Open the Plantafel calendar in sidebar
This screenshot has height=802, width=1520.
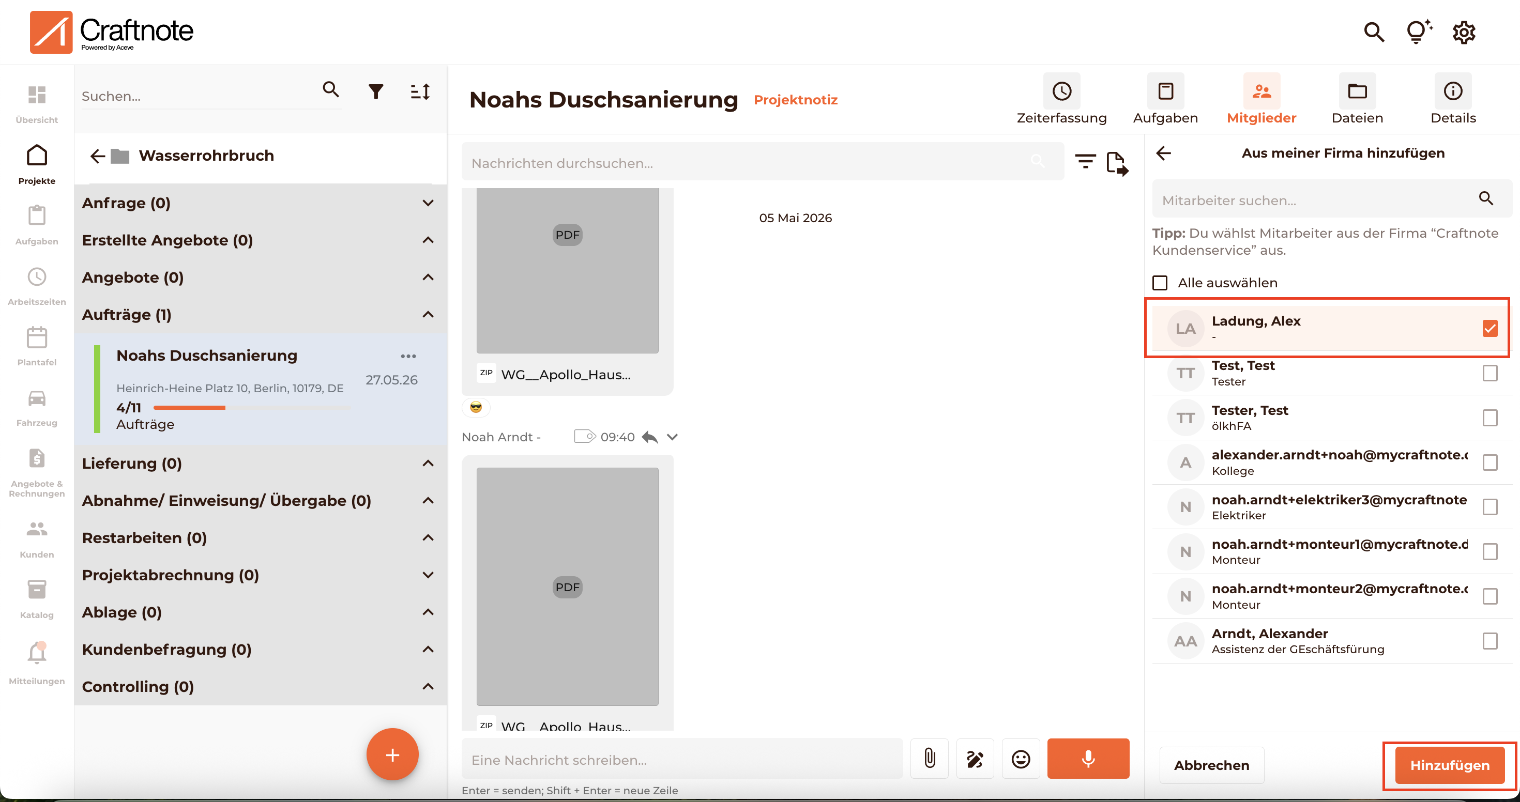pyautogui.click(x=37, y=346)
